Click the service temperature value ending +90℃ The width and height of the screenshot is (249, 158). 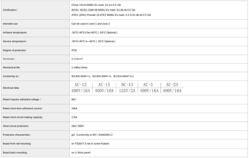pos(94,41)
